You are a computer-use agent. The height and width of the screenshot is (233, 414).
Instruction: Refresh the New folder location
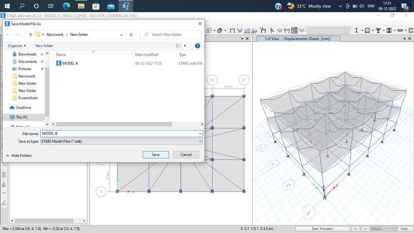click(131, 35)
